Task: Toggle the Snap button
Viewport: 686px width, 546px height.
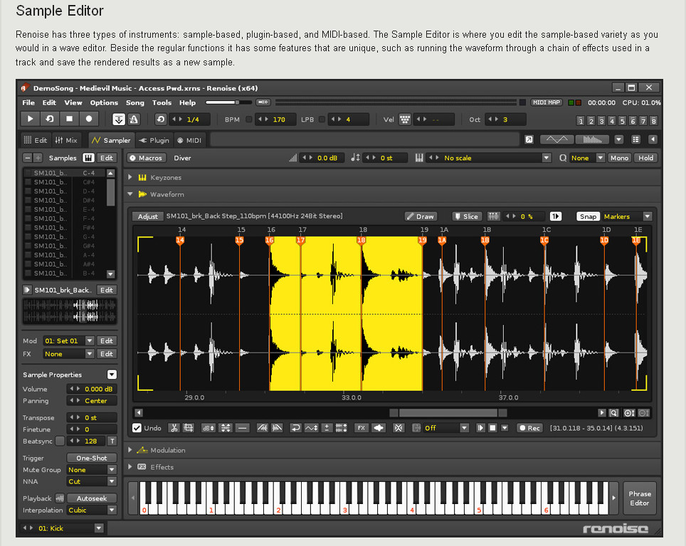Action: point(588,216)
